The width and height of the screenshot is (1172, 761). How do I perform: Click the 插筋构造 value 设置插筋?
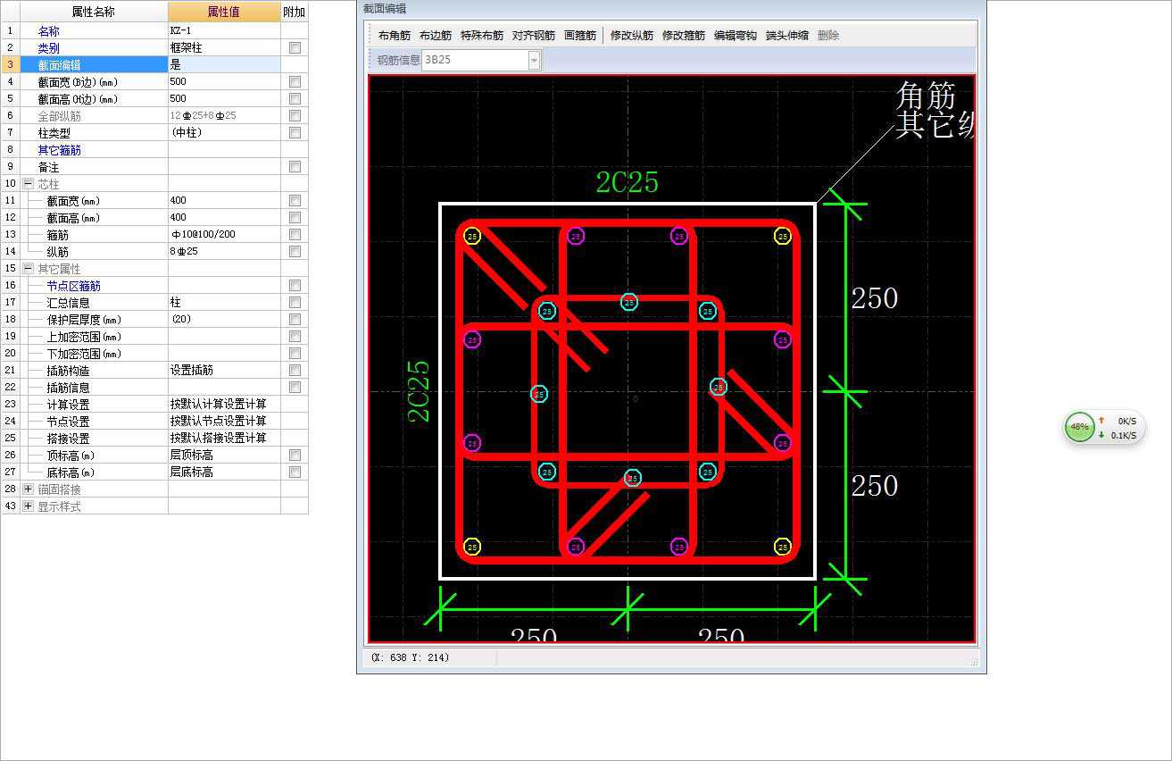click(x=224, y=370)
